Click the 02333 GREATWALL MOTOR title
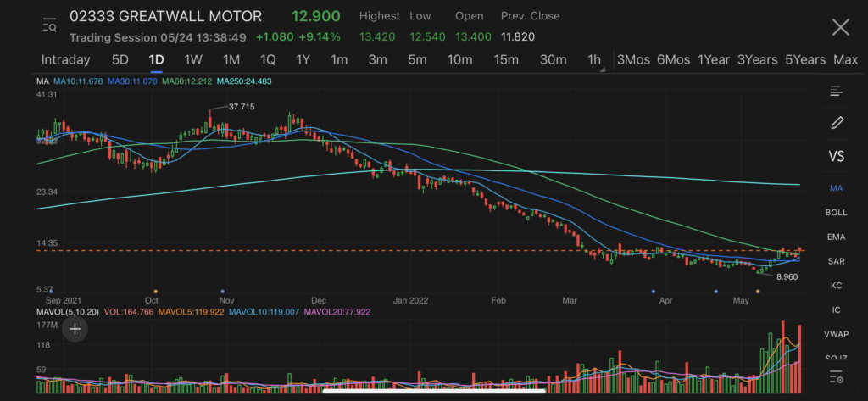Image resolution: width=868 pixels, height=401 pixels. [165, 16]
